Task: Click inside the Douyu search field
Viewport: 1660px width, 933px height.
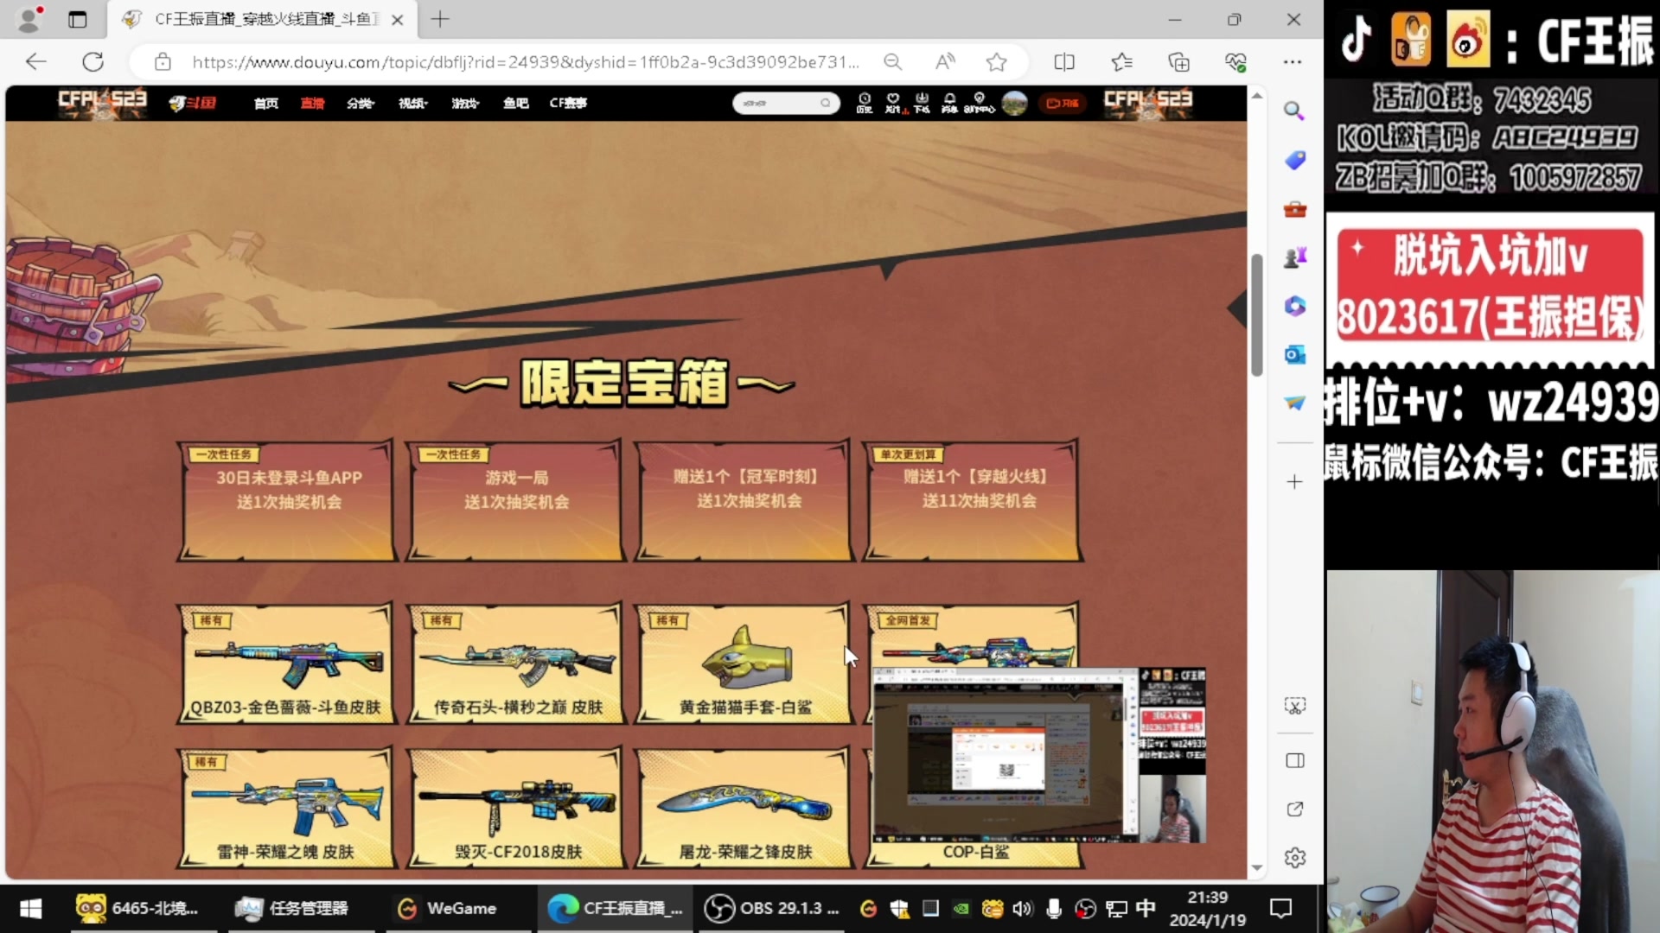Action: click(778, 103)
